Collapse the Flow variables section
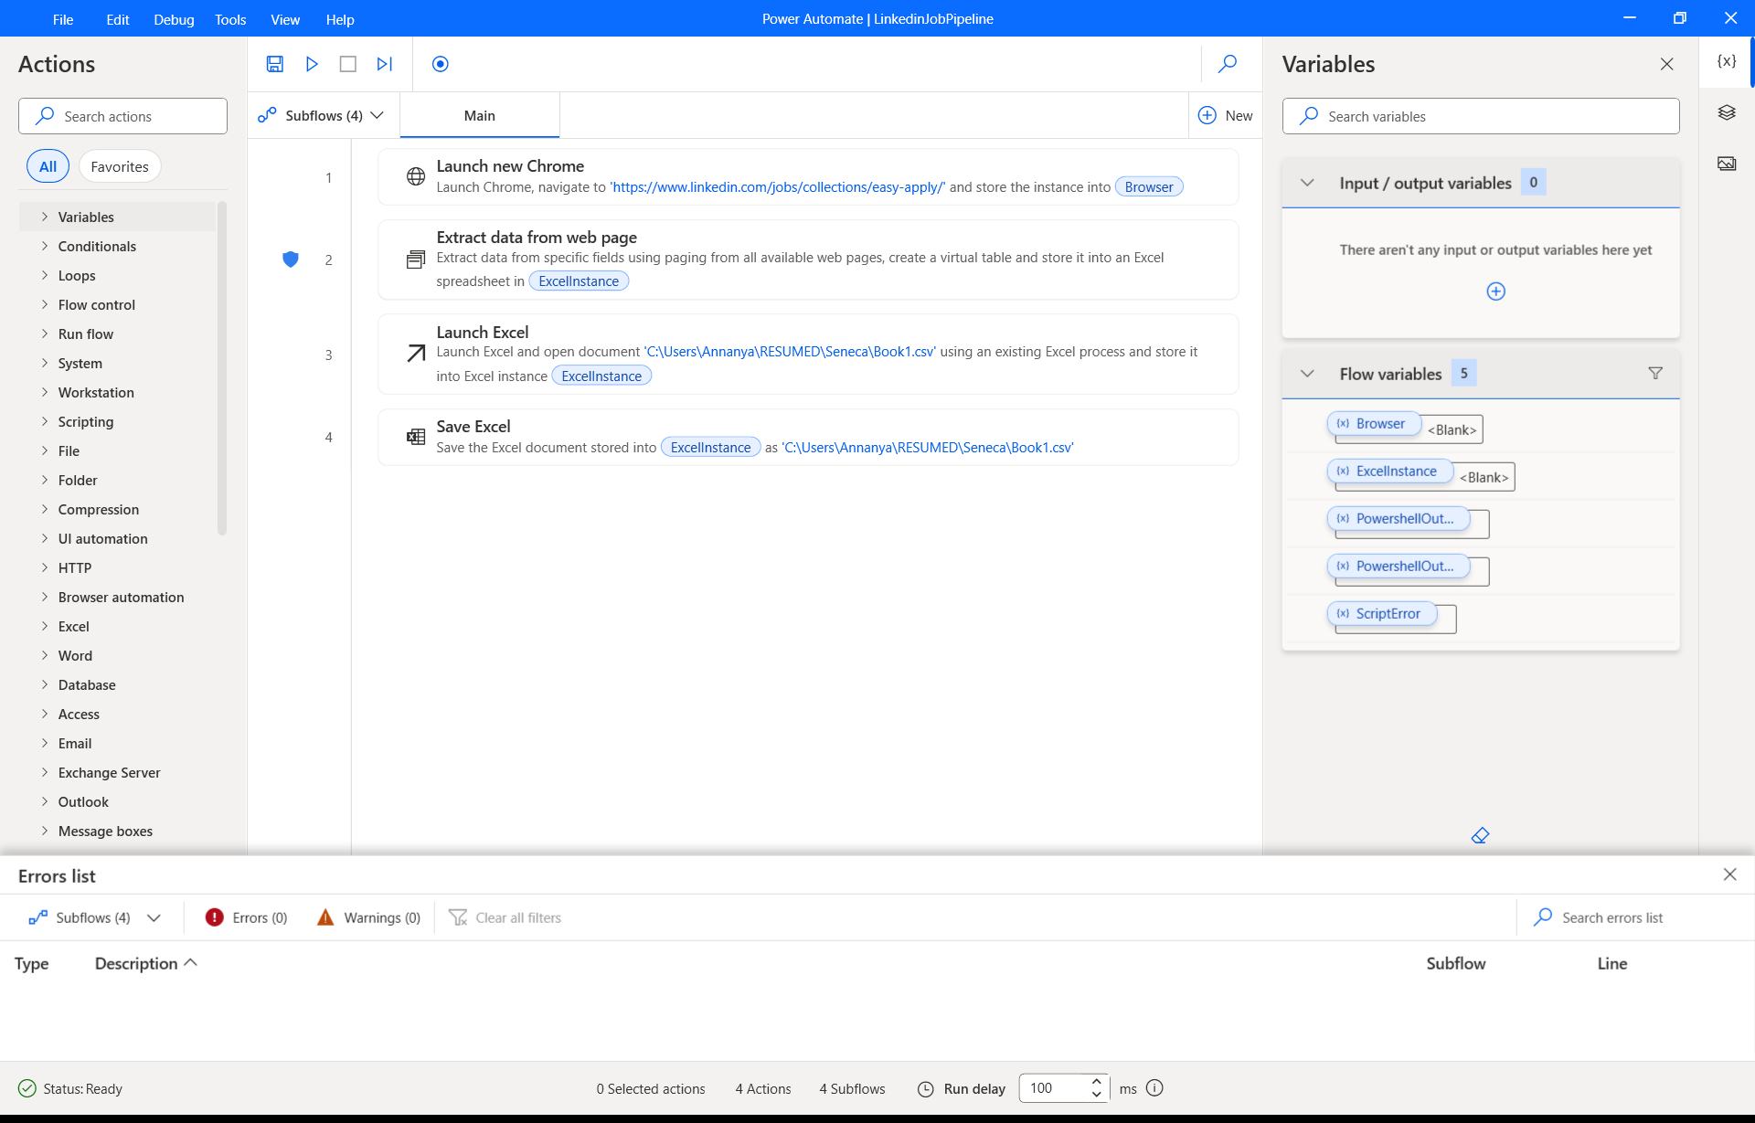This screenshot has height=1123, width=1755. (1307, 374)
